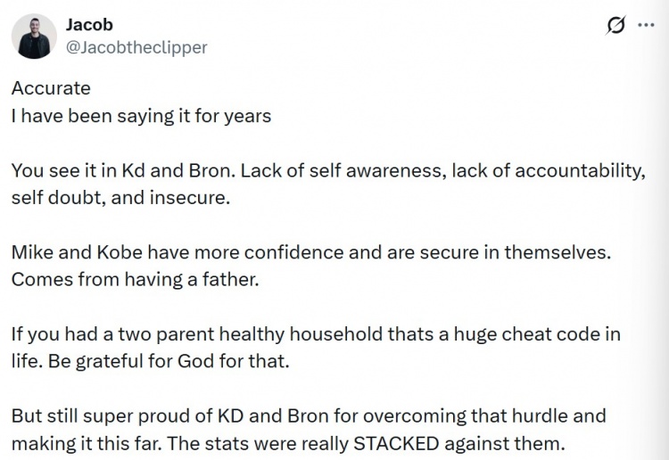Click Jacob's profile avatar photo
The width and height of the screenshot is (669, 460).
(37, 37)
